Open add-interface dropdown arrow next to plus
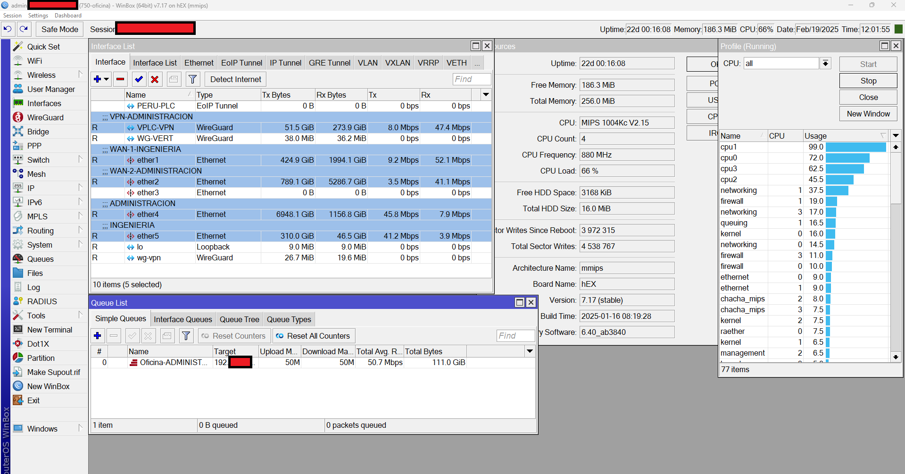 107,79
